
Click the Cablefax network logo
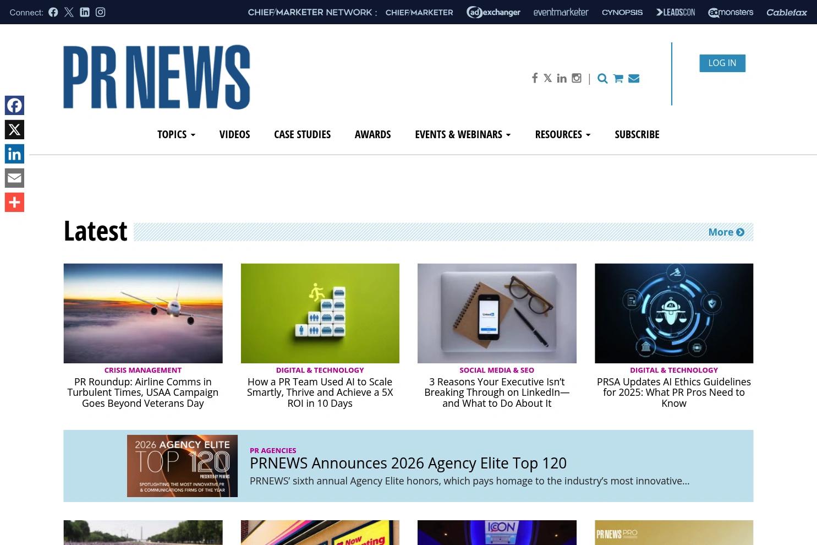point(786,12)
